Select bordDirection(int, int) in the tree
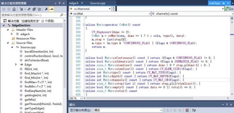Viewport: 234px width, 113px height. pyautogui.click(x=39, y=52)
